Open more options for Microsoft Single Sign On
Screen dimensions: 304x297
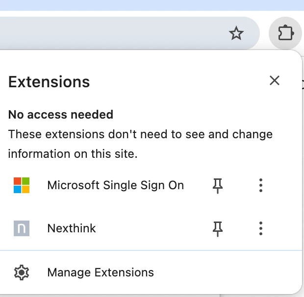261,185
